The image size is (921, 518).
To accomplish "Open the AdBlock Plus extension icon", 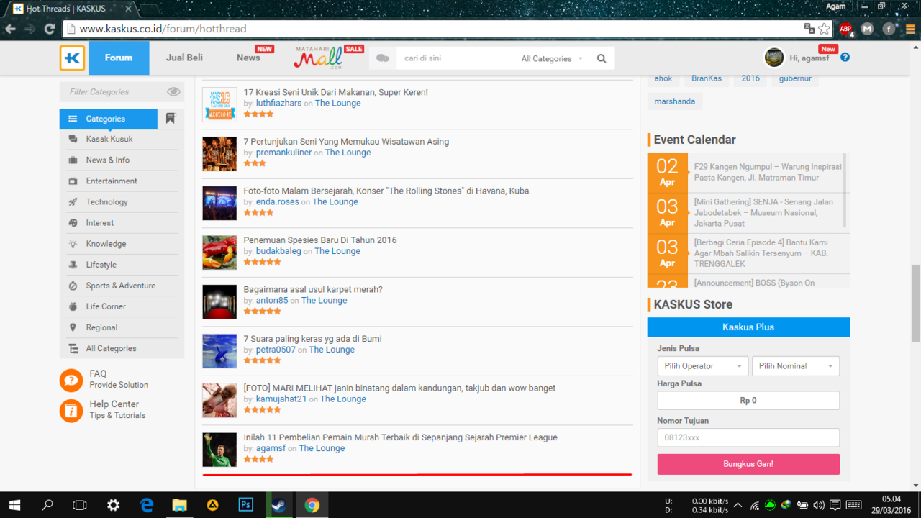I will pyautogui.click(x=846, y=29).
